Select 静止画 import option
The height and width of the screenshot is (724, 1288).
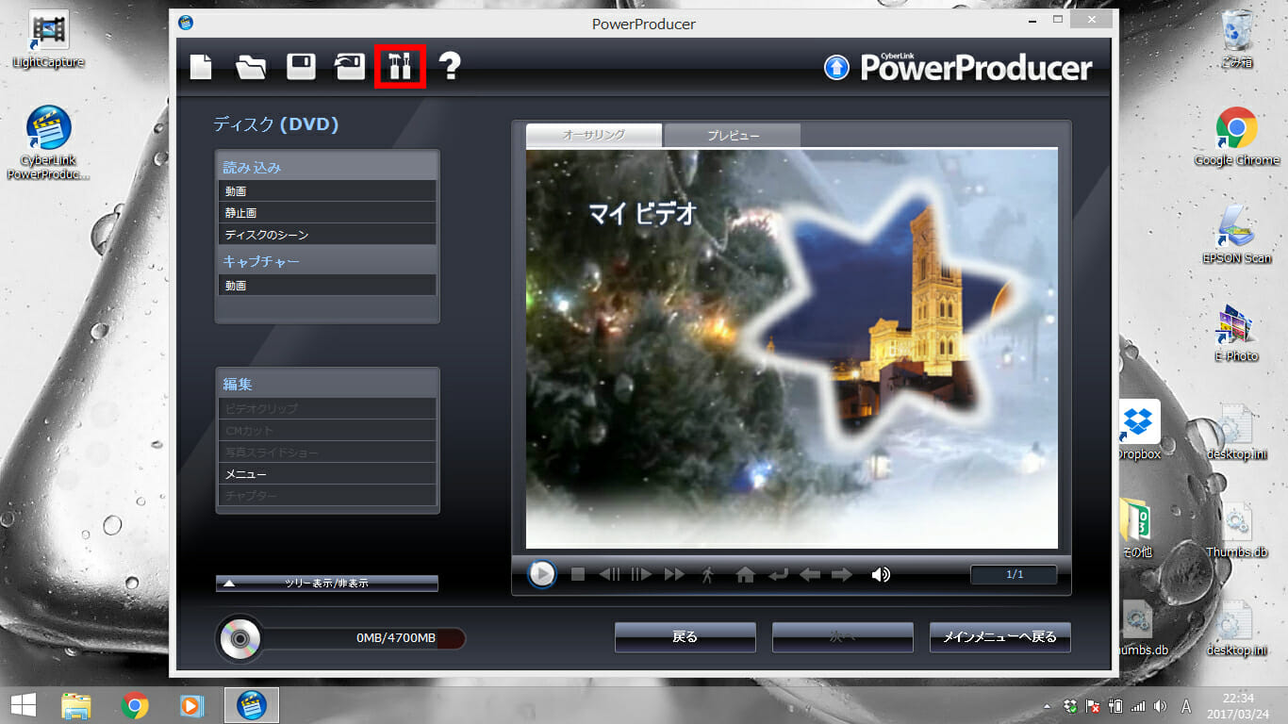[x=327, y=213]
